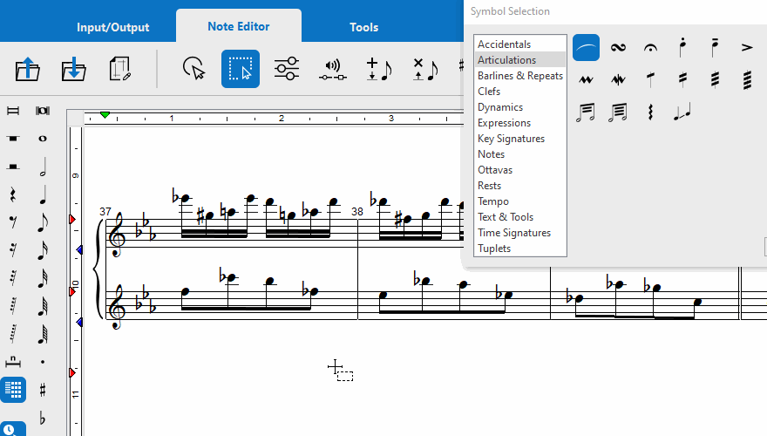Switch to the Input/Output tab
This screenshot has width=767, height=436.
click(112, 27)
